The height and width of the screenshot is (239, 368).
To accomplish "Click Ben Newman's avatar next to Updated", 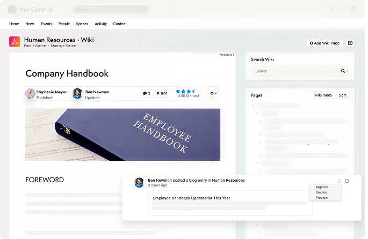I will point(77,94).
